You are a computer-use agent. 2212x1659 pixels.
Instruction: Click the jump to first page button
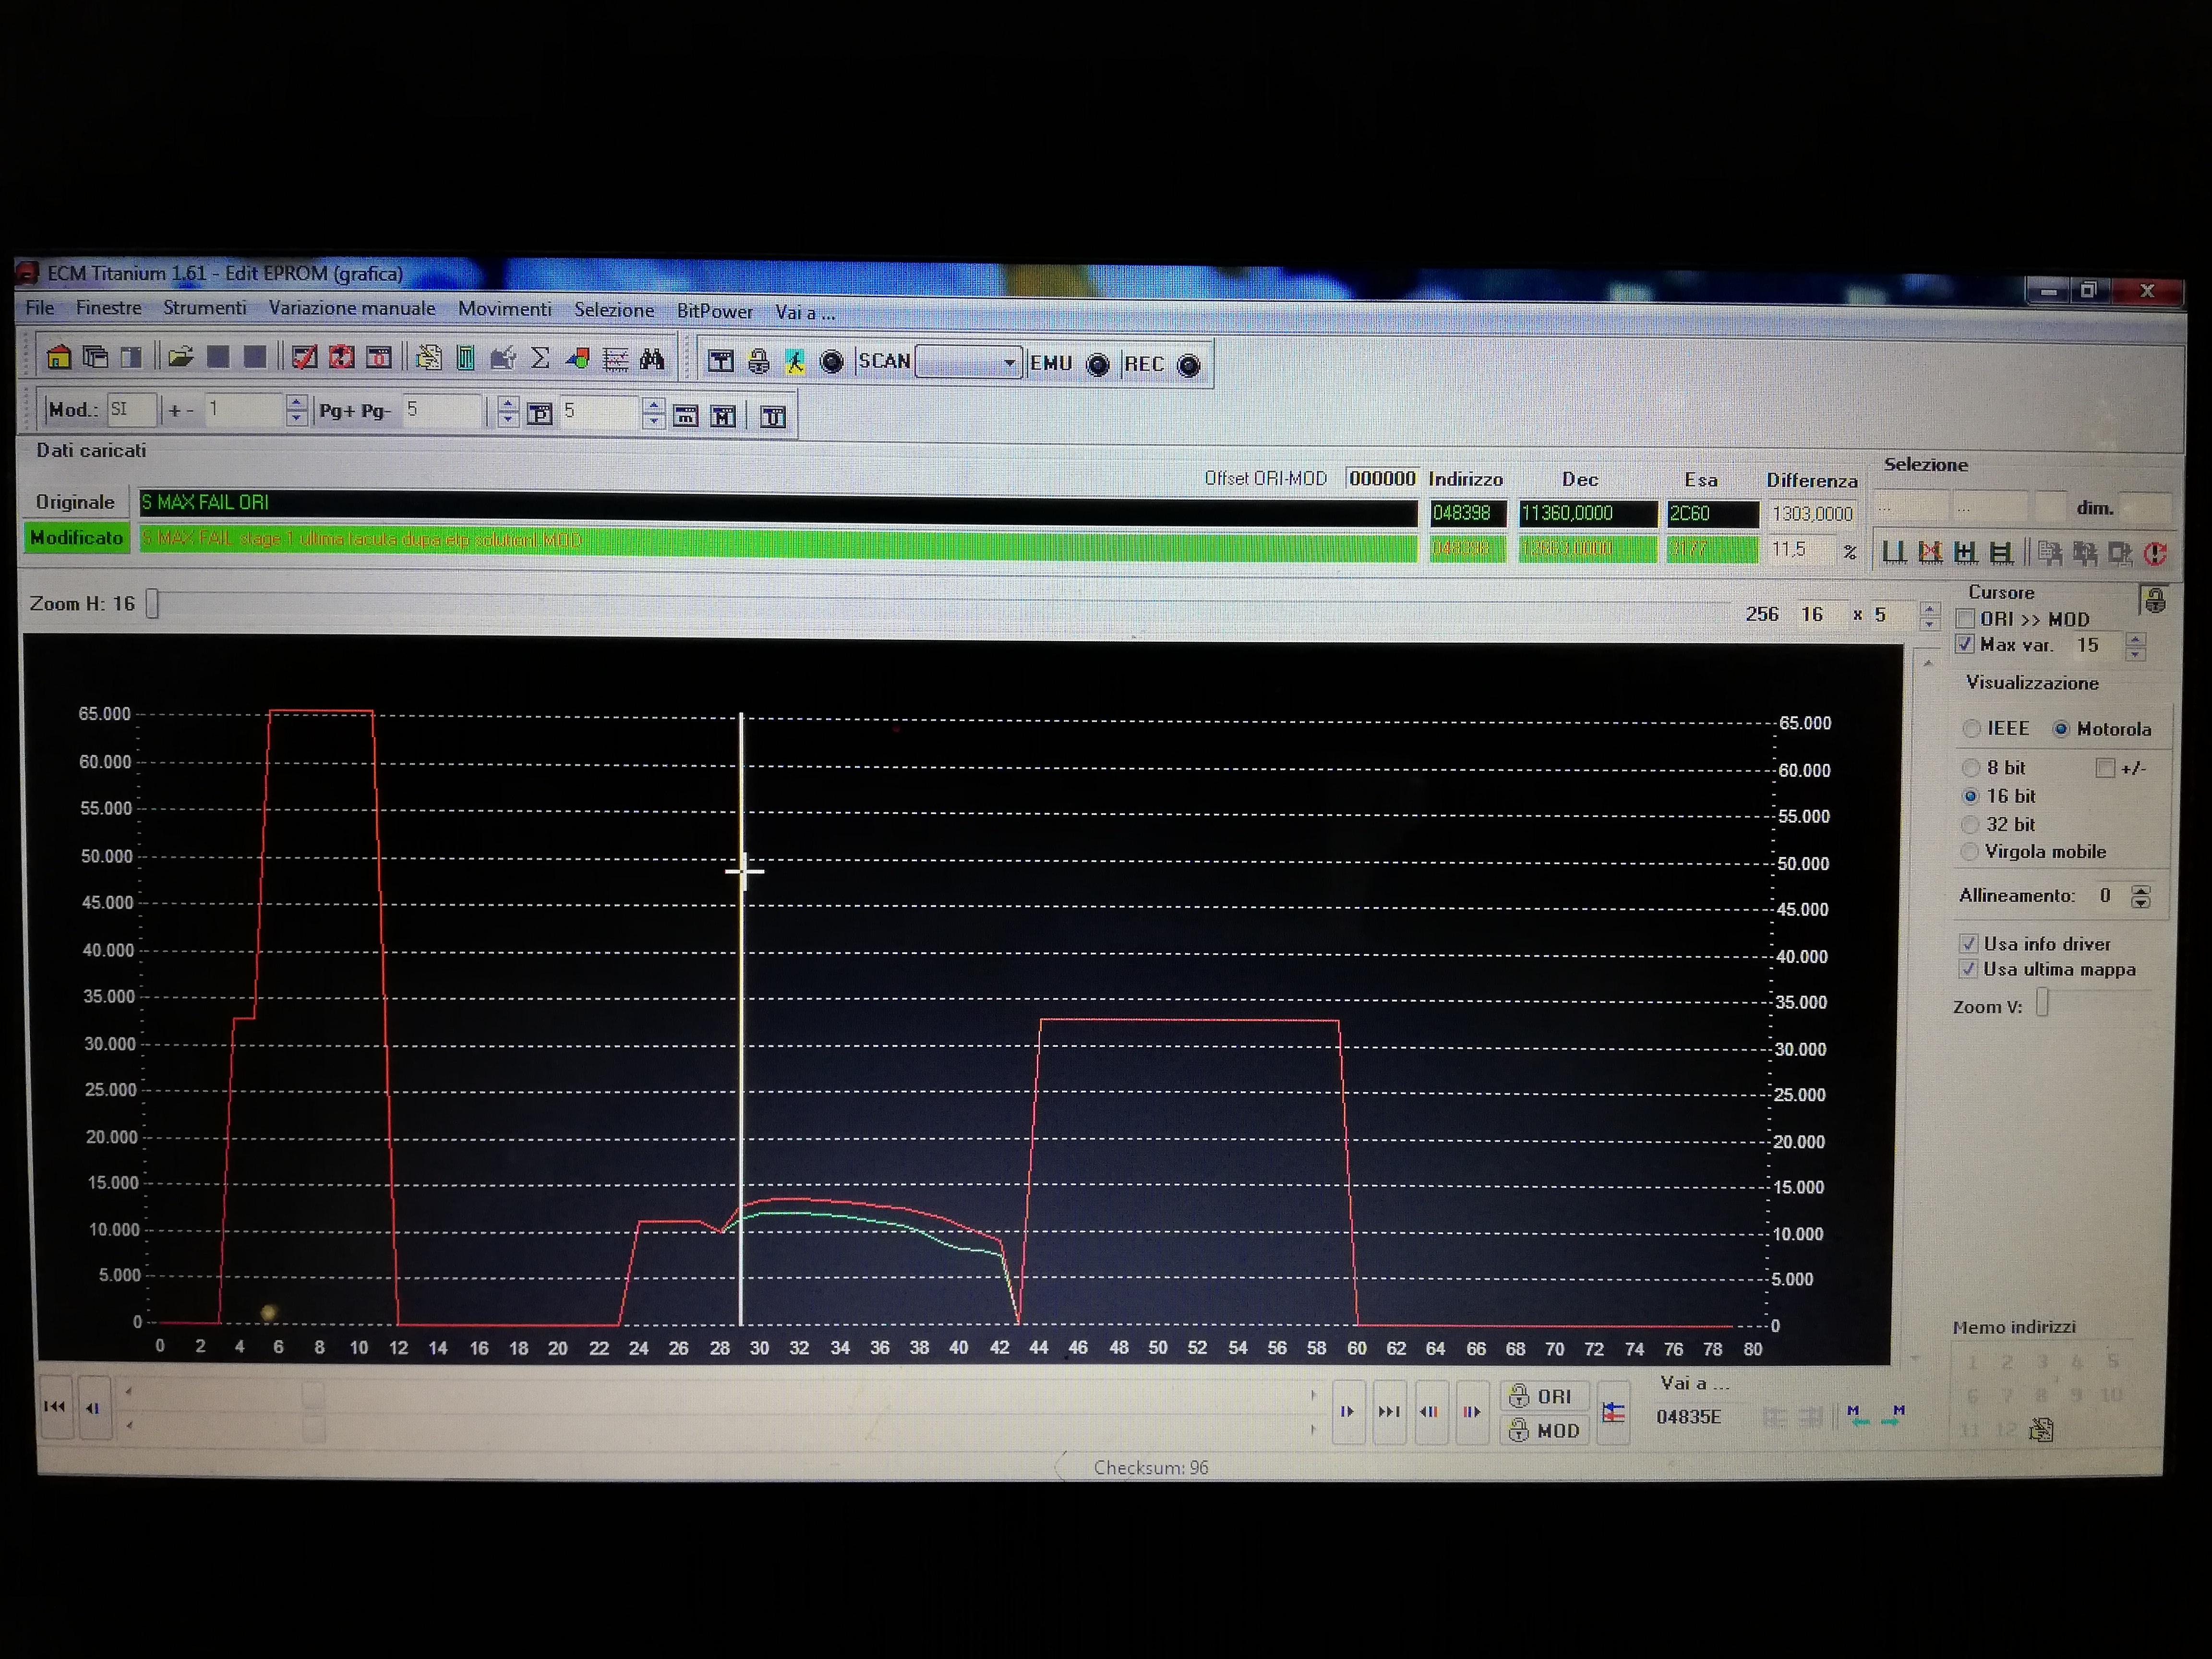[55, 1407]
